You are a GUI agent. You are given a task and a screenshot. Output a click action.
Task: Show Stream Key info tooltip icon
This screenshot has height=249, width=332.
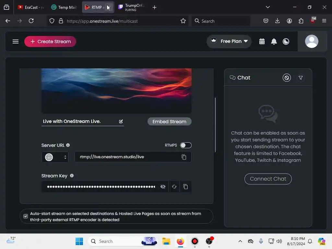point(72,175)
